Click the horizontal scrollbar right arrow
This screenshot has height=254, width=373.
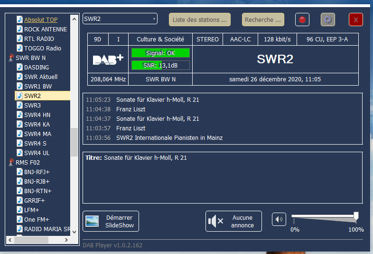tap(66, 240)
